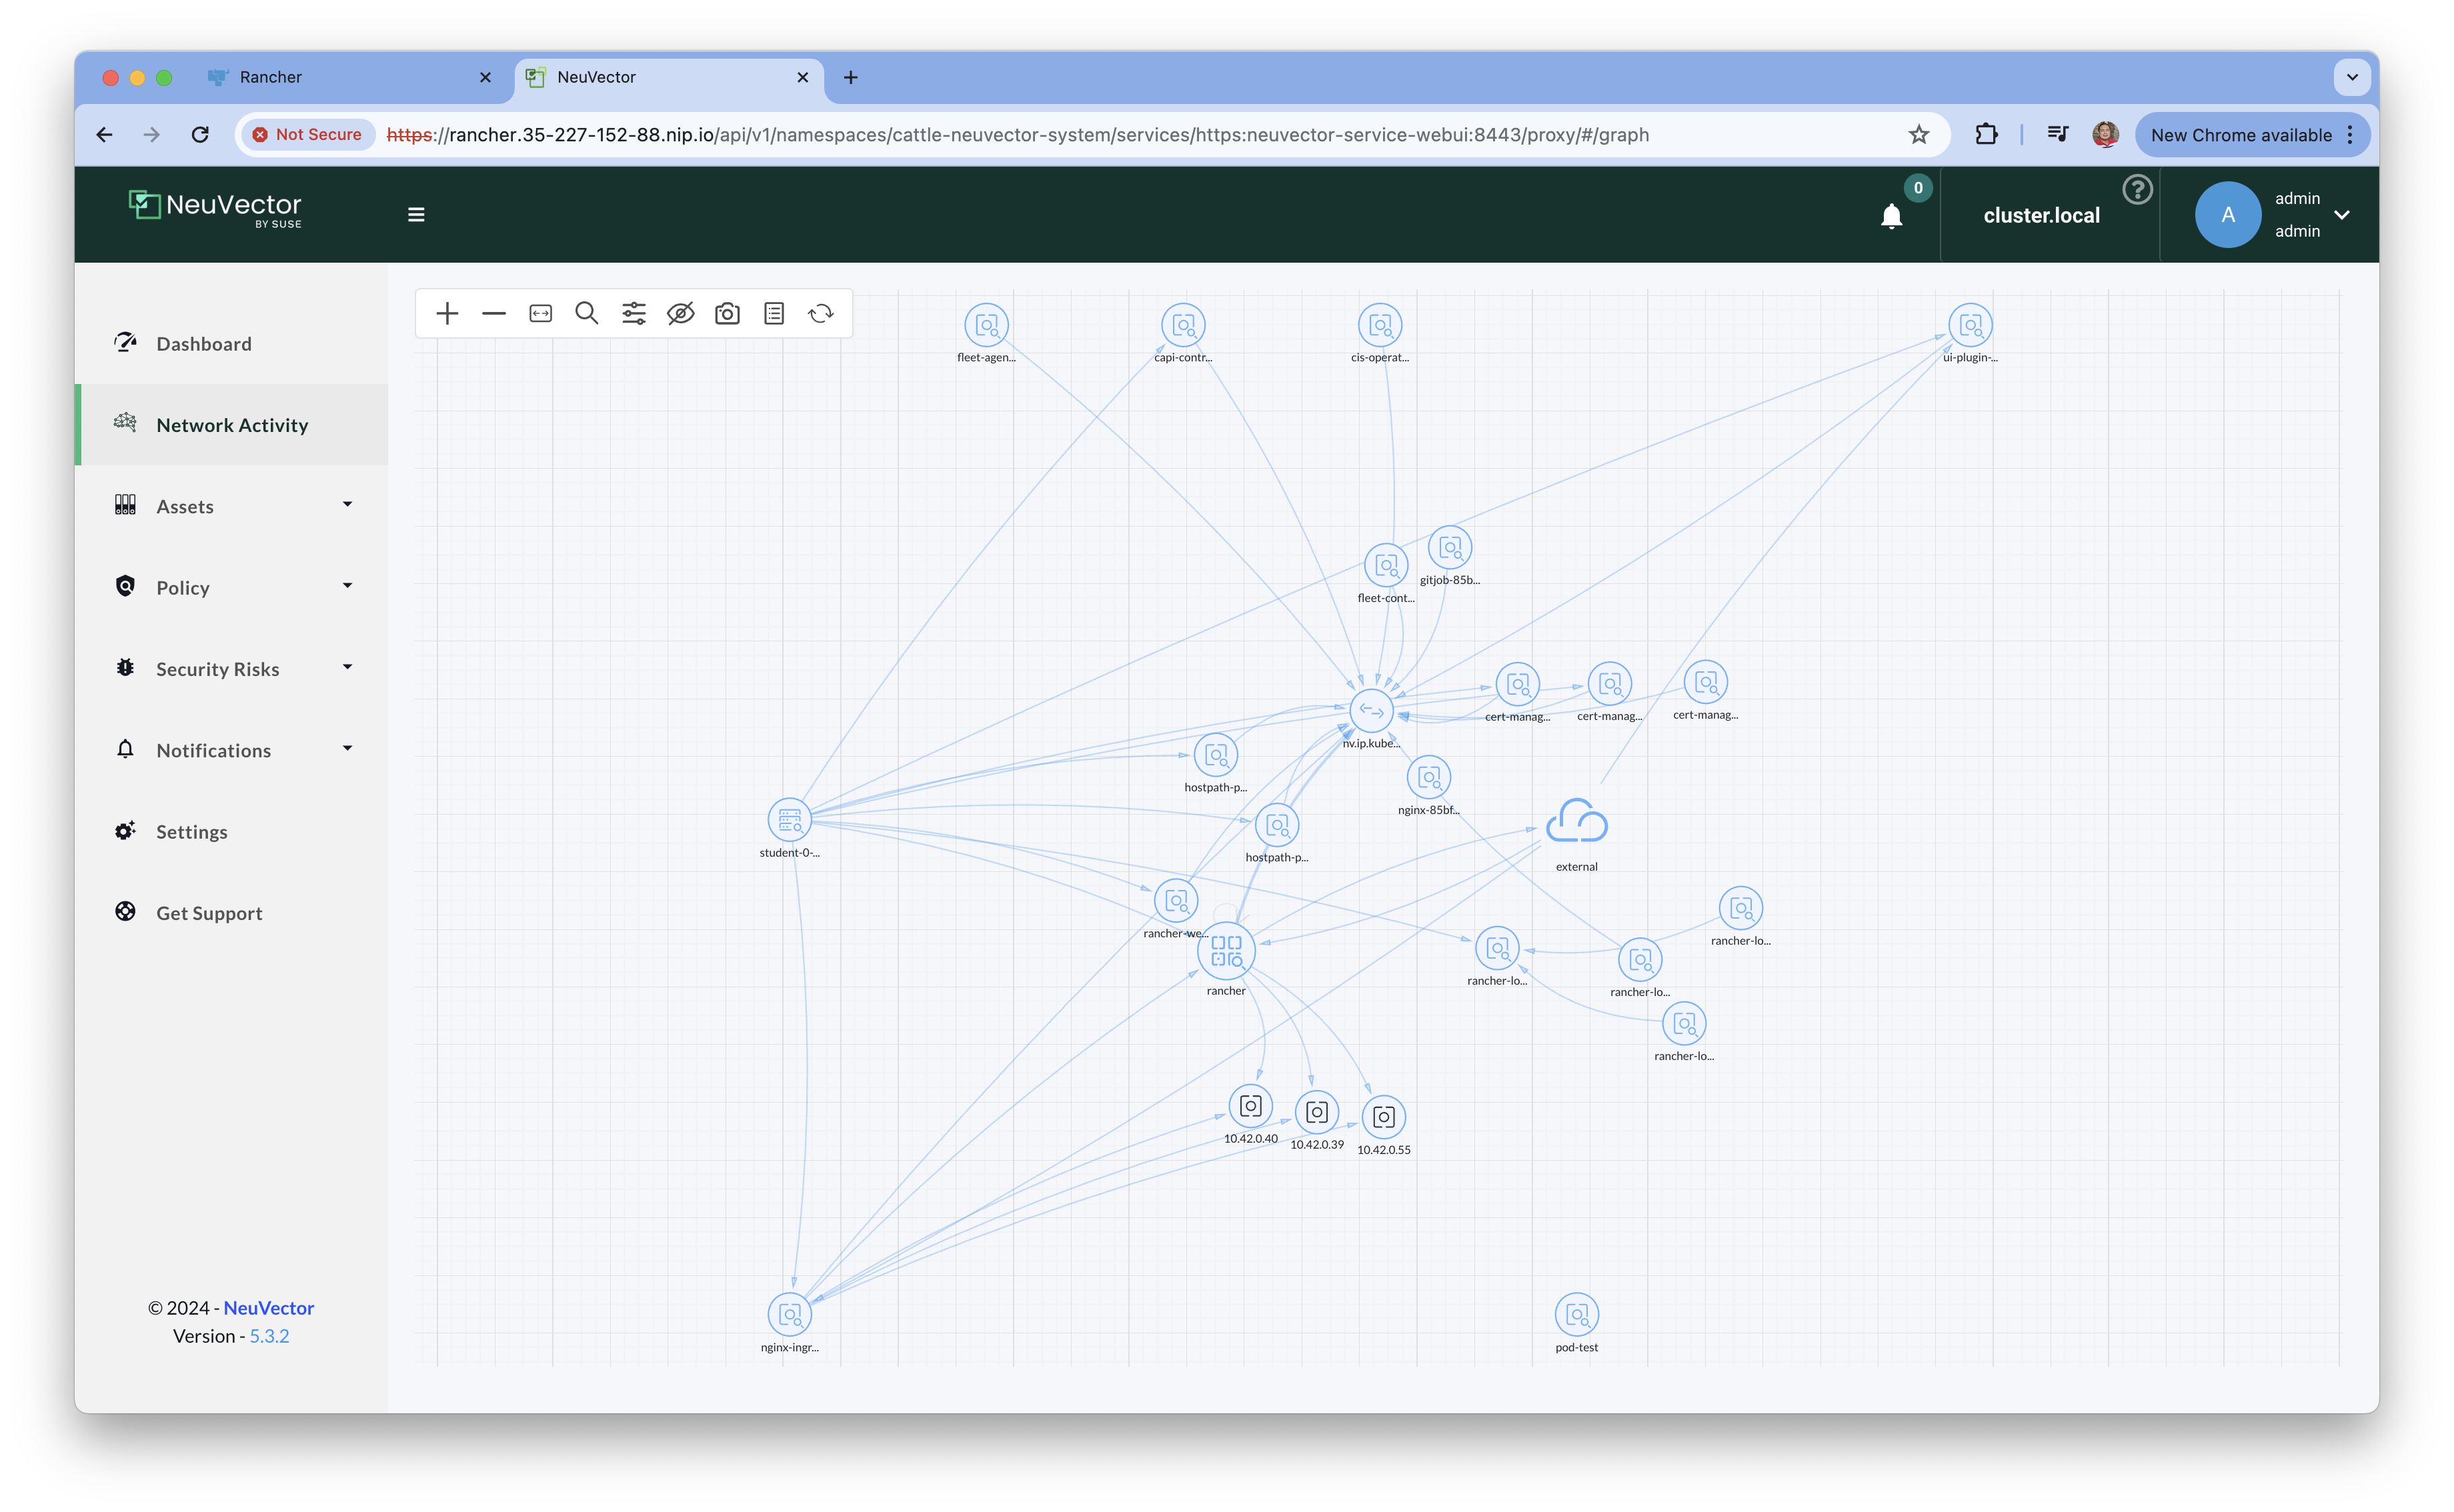2454x1512 pixels.
Task: Open version 5.3.2 link
Action: click(x=269, y=1336)
